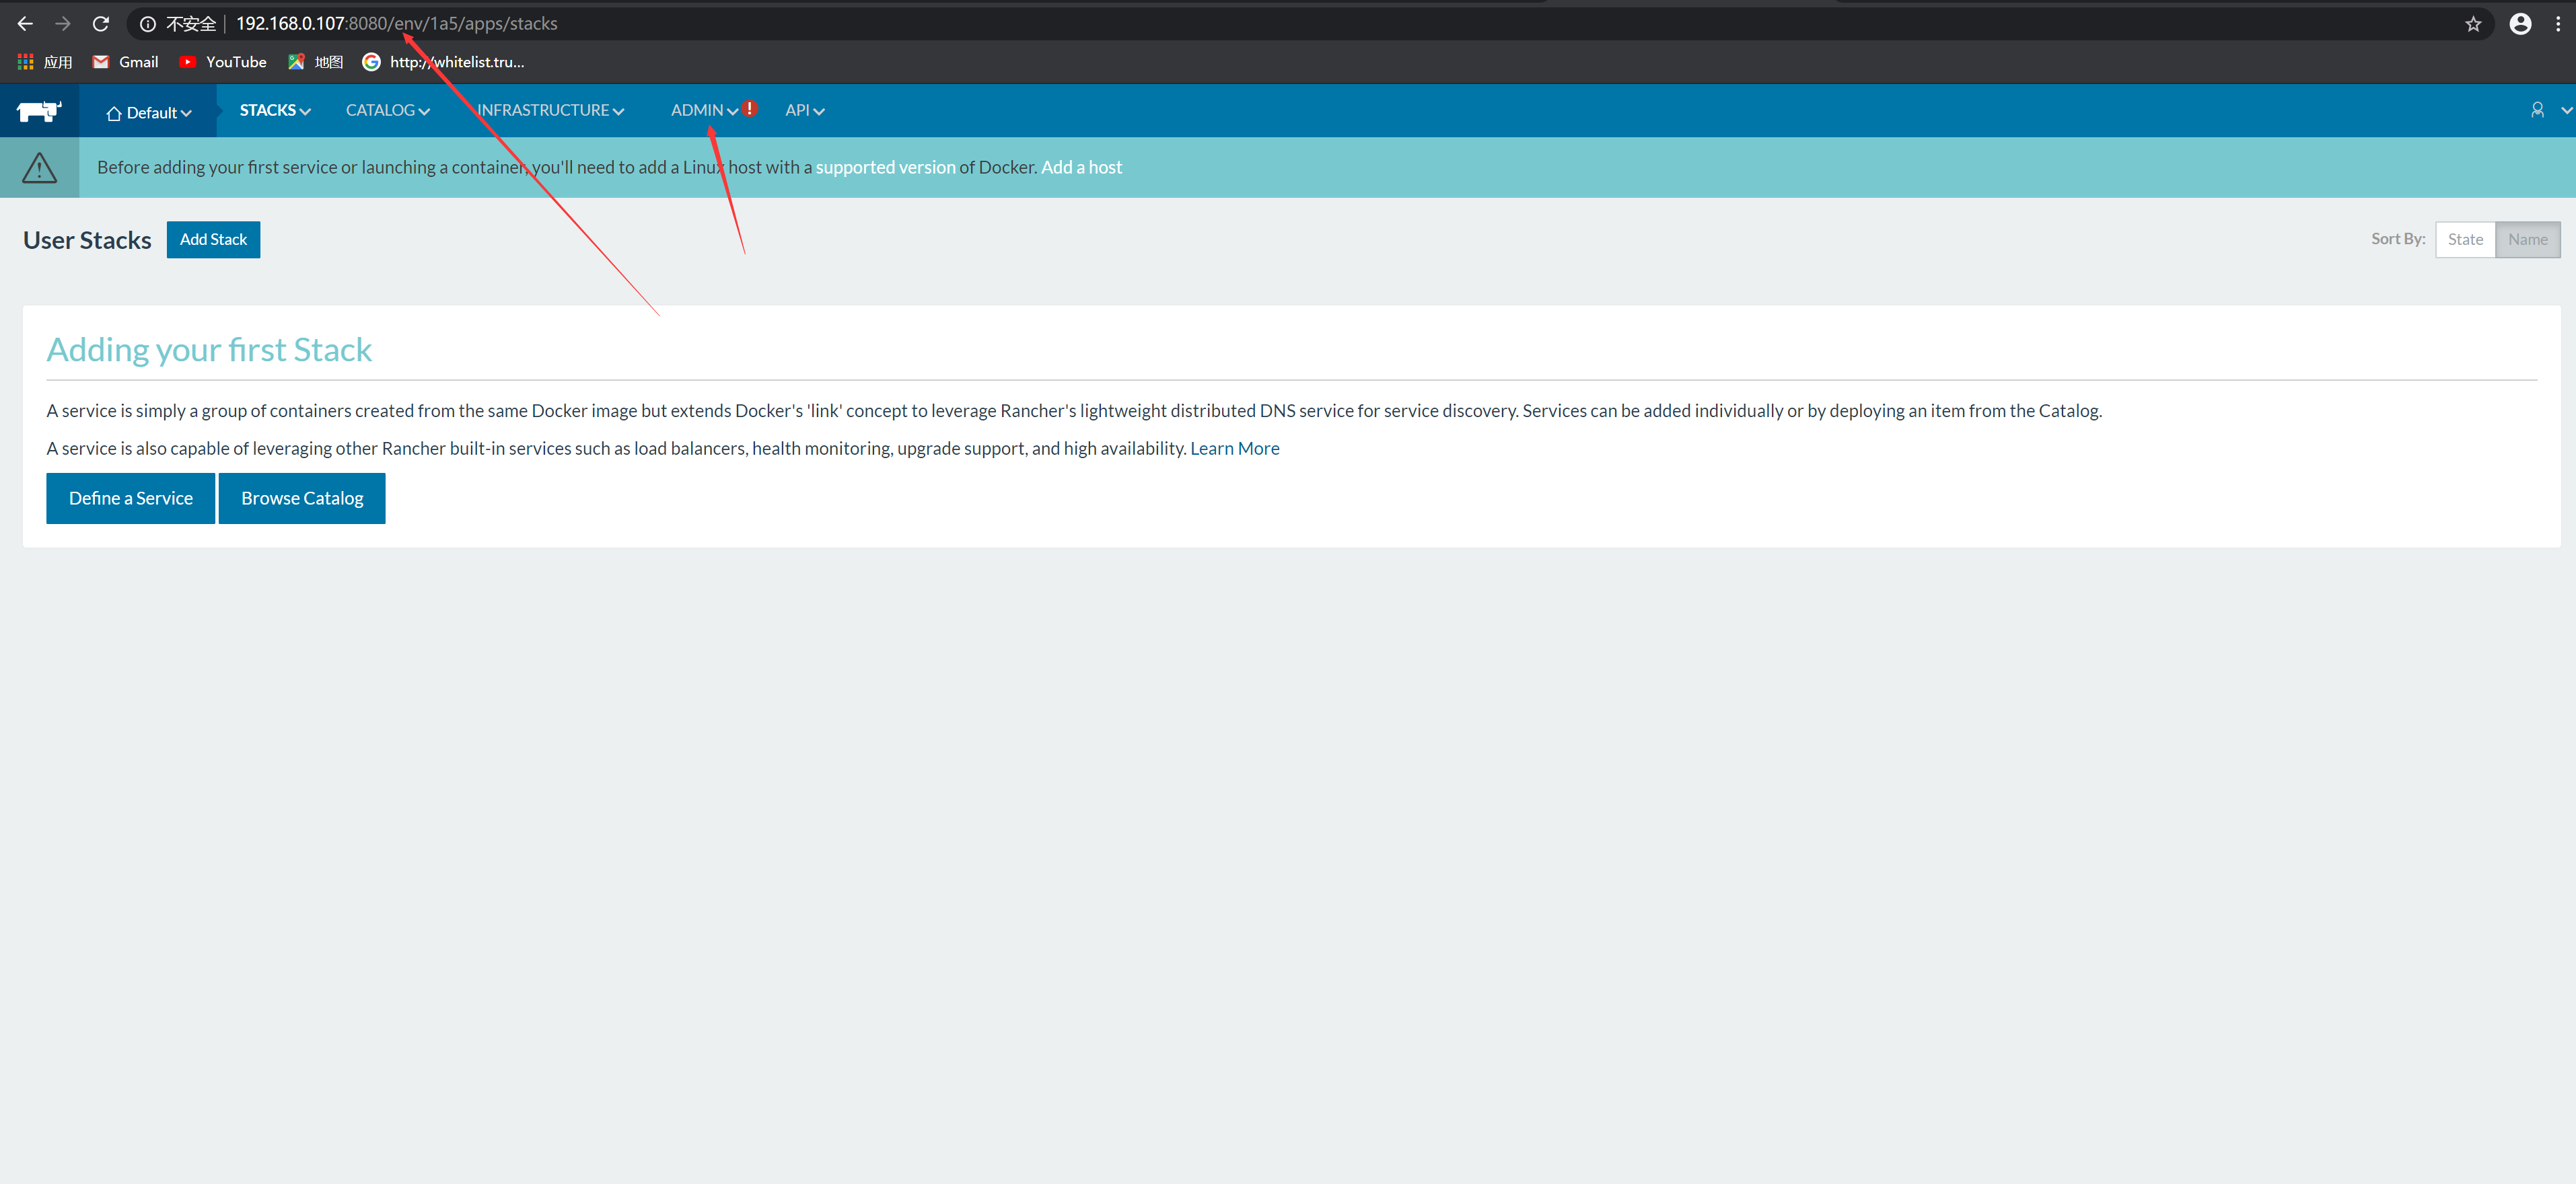The width and height of the screenshot is (2576, 1184).
Task: Expand the INFRASTRUCTURE menu
Action: tap(551, 110)
